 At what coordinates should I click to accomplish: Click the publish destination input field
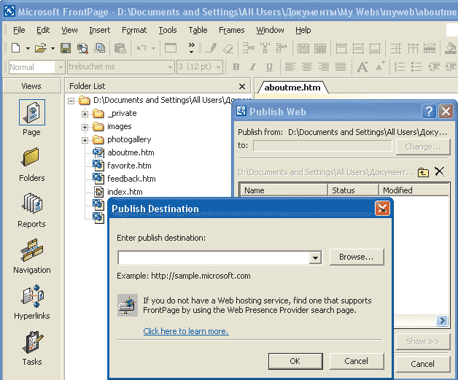[214, 257]
